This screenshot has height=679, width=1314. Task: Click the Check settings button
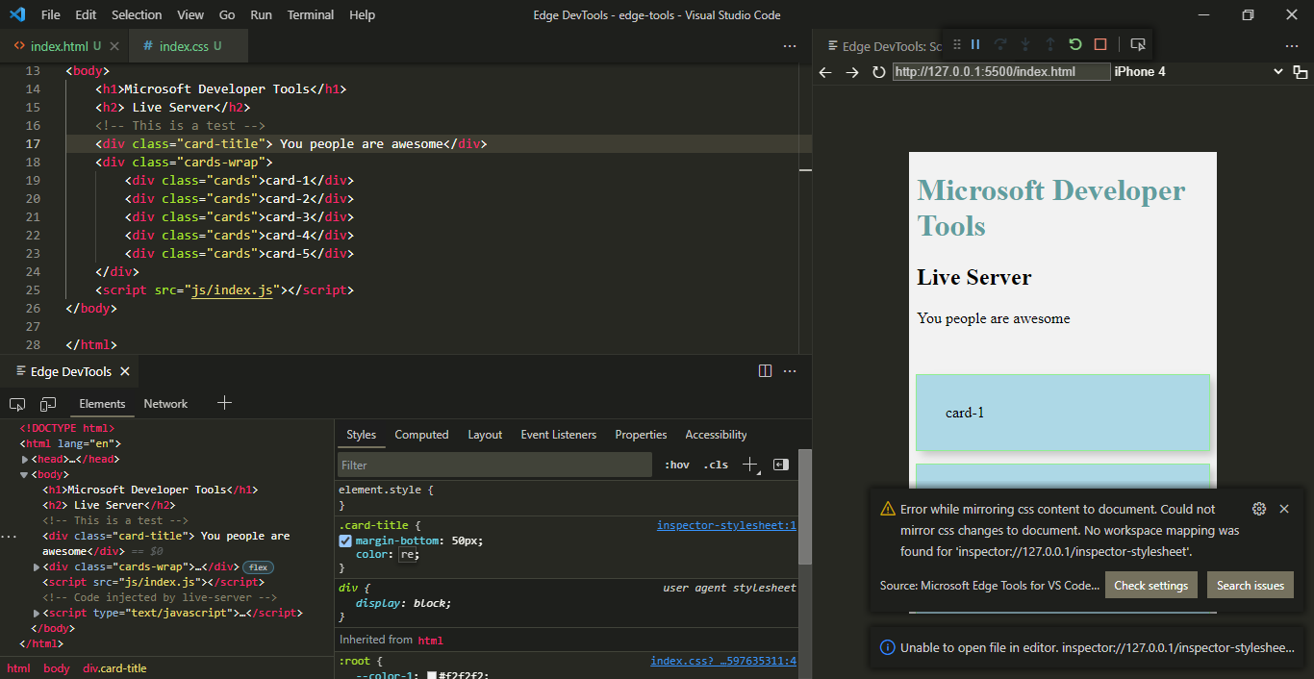pyautogui.click(x=1150, y=584)
